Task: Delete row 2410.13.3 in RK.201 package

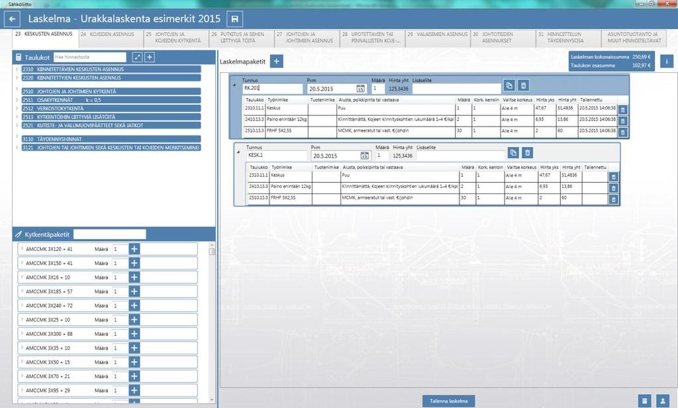Action: tap(622, 121)
